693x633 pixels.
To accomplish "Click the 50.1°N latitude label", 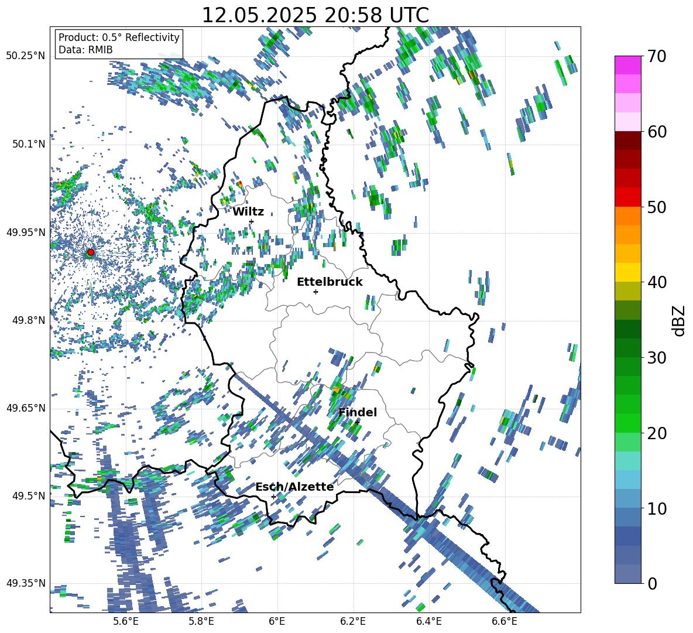I will click(x=28, y=144).
